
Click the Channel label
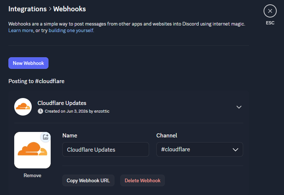[x=167, y=136]
